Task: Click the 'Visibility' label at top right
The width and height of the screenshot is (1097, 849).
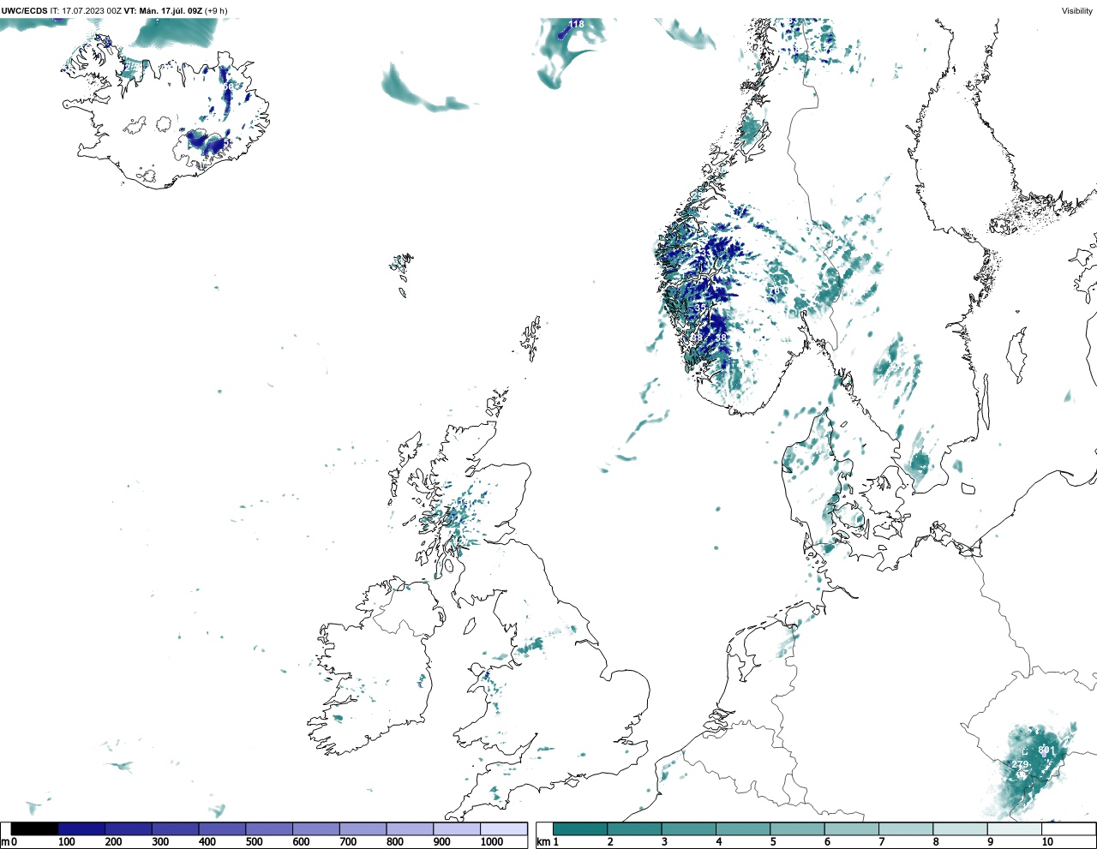Action: pos(1077,11)
